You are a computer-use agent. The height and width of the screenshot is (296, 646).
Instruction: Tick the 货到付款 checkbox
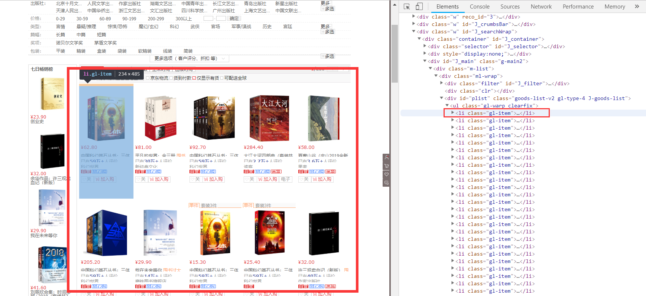tap(171, 78)
